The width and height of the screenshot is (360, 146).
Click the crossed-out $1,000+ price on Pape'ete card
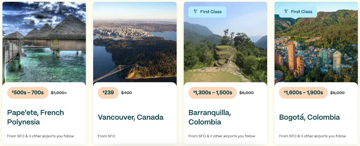(x=59, y=93)
